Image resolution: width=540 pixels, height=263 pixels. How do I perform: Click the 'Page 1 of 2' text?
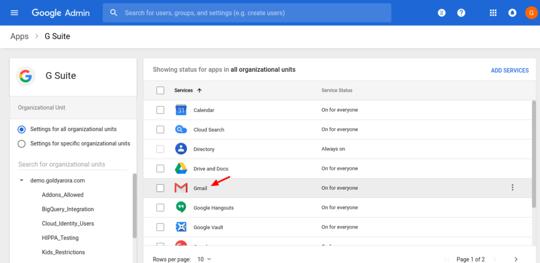470,259
